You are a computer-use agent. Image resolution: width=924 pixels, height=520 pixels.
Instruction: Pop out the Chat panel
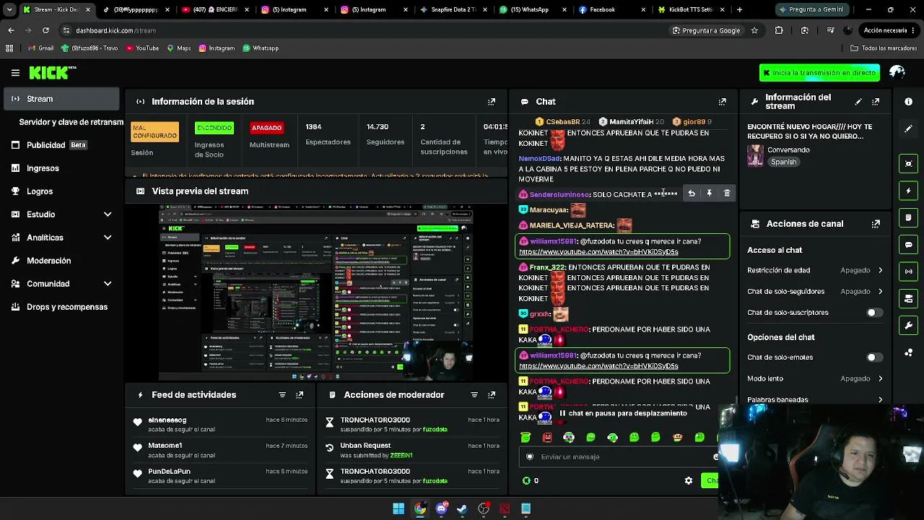pyautogui.click(x=722, y=102)
